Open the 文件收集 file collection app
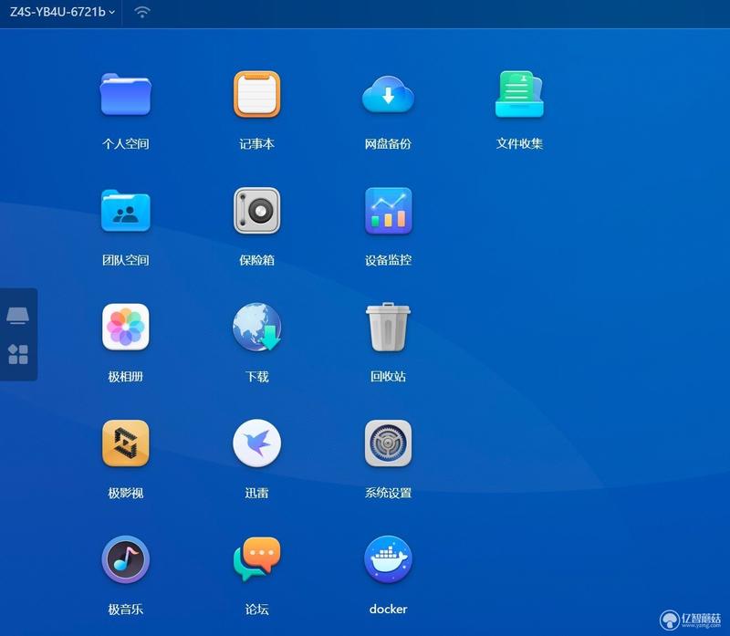The height and width of the screenshot is (636, 730). click(x=519, y=94)
